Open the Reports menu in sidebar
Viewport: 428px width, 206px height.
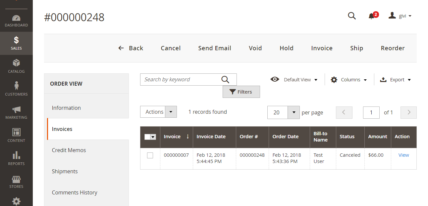tap(16, 159)
